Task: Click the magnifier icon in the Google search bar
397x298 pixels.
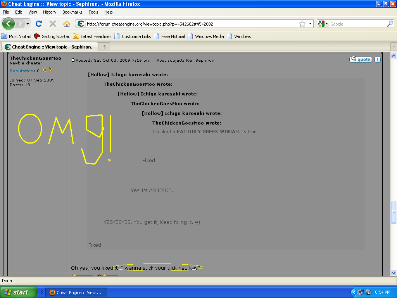Action: (390, 24)
